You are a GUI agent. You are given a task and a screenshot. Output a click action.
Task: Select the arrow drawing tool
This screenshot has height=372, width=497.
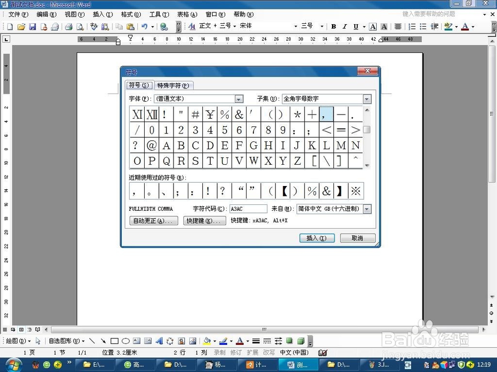pos(103,341)
